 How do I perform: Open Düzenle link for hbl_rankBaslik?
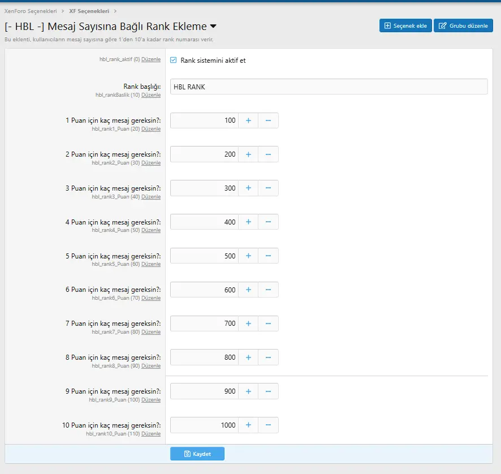tap(151, 95)
